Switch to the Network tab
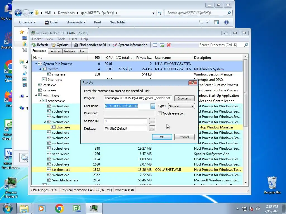Screen dimensions: 286x214 click(70, 51)
